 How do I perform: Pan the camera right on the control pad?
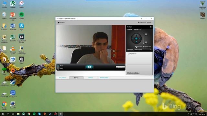140,39
